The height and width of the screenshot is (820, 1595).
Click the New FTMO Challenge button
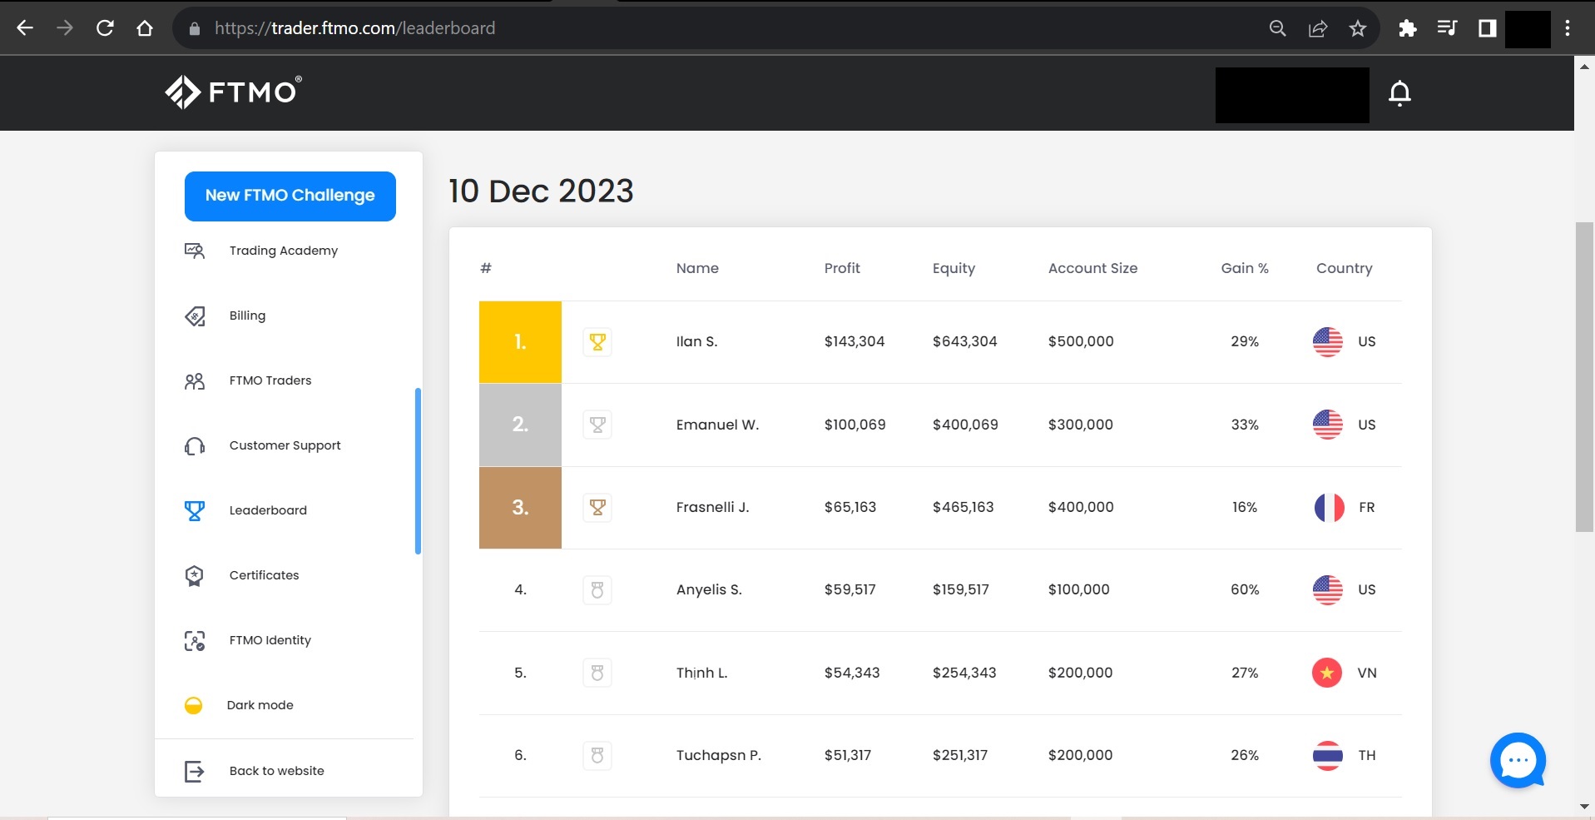click(x=290, y=196)
